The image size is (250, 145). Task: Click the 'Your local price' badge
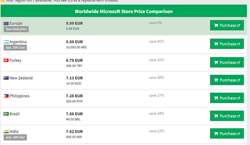(16, 29)
